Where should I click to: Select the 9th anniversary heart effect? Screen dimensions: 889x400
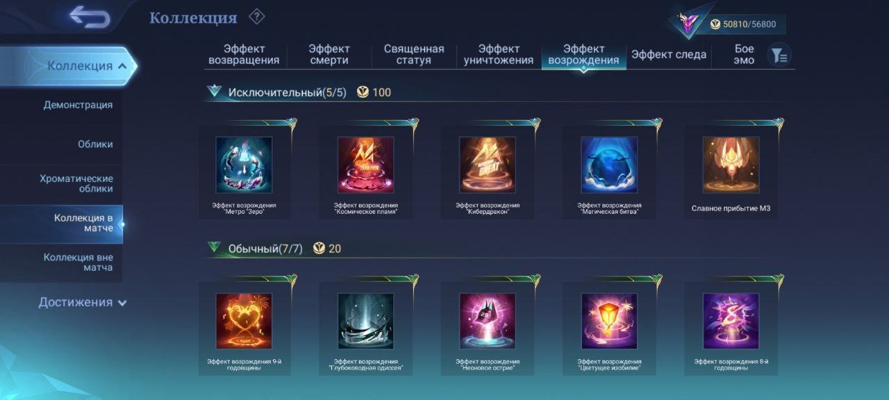tap(244, 321)
